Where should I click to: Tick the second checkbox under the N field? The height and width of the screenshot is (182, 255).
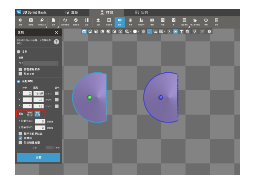tap(20, 74)
